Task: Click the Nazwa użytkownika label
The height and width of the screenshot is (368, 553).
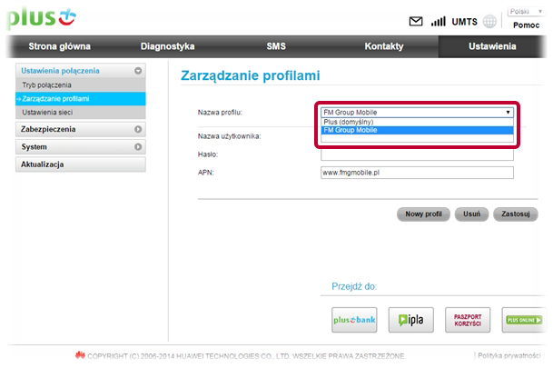Action: 229,136
